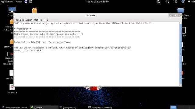Image resolution: width=195 pixels, height=109 pixels.
Task: Open the Bluetooth tray icon
Action: (x=176, y=2)
